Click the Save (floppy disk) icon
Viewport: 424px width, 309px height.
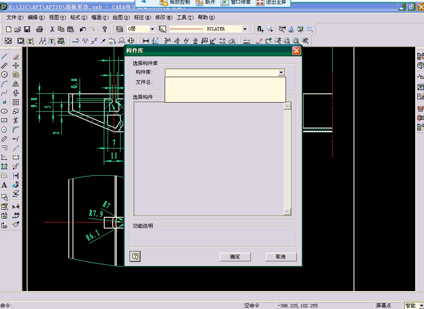click(x=27, y=29)
